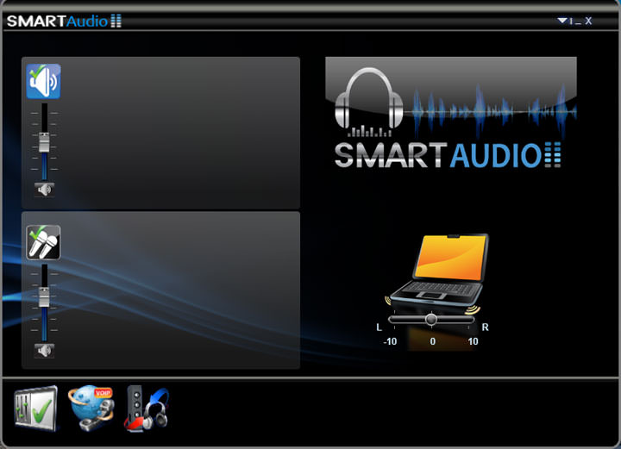621x449 pixels.
Task: Close the SmartAudio window
Action: coord(588,21)
